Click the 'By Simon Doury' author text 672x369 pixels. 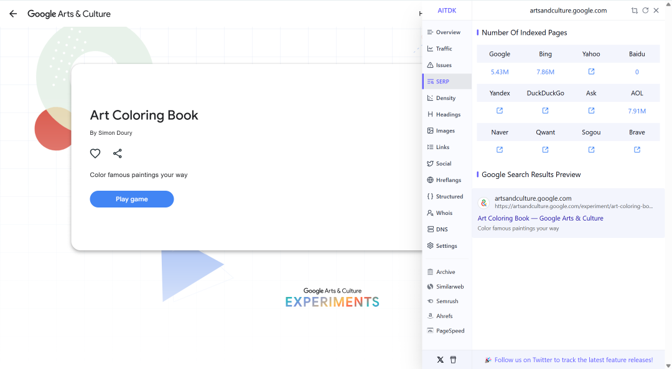[111, 133]
